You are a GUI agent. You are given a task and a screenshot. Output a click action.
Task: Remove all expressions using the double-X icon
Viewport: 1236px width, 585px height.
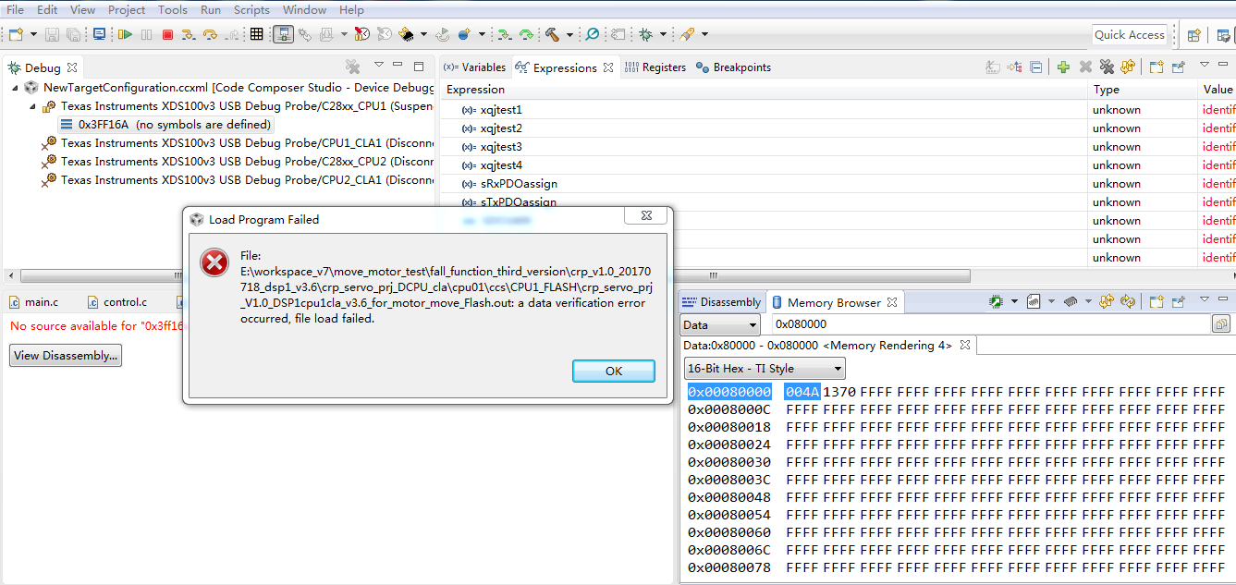1107,67
